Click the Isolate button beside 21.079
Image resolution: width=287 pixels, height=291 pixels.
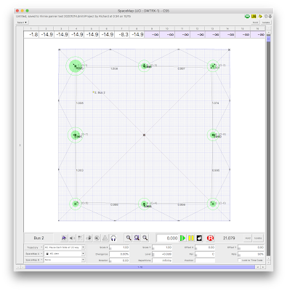258,238
